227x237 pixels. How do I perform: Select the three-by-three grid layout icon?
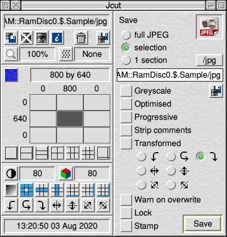pos(88,153)
